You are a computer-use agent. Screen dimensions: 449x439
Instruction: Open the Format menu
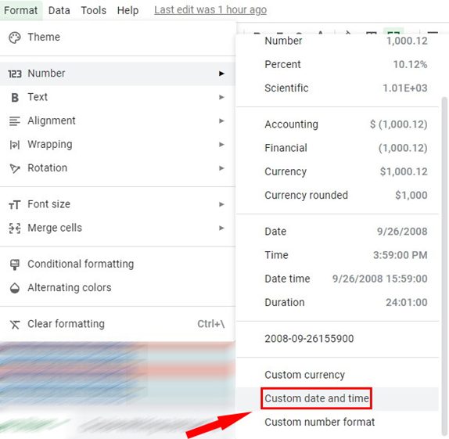coord(20,10)
